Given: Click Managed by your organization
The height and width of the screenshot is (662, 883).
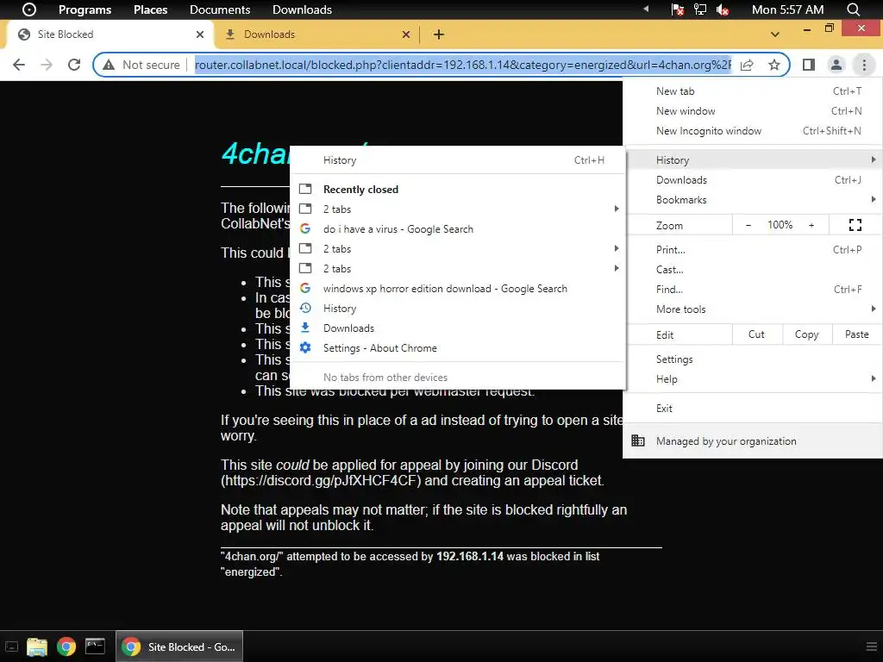Looking at the screenshot, I should pos(752,441).
